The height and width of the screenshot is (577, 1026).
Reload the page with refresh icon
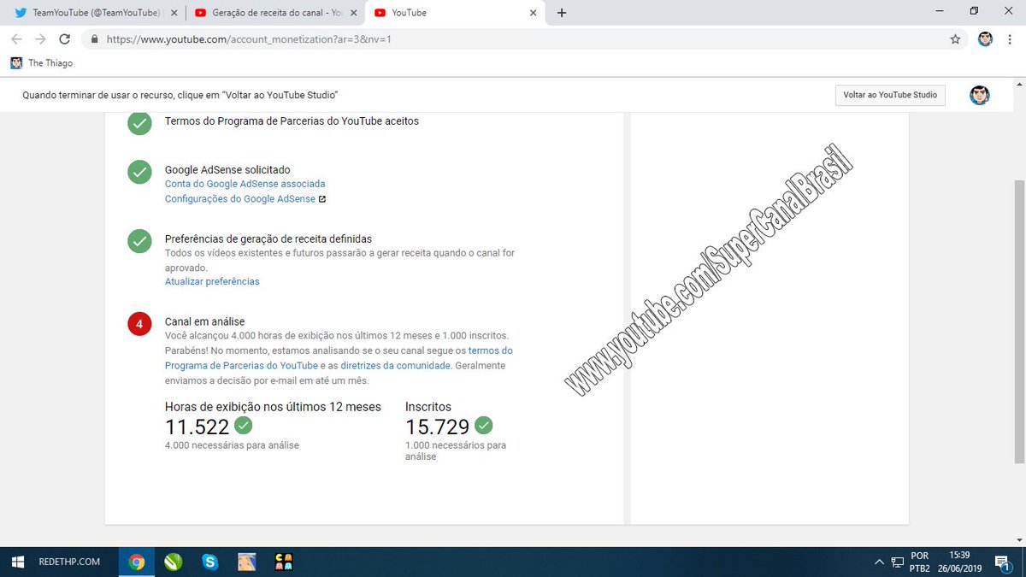pyautogui.click(x=64, y=39)
